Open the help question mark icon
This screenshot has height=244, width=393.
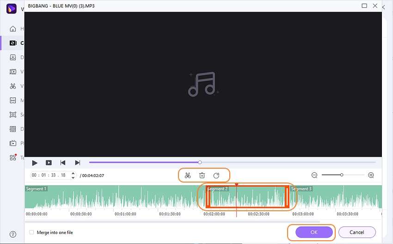point(13,234)
